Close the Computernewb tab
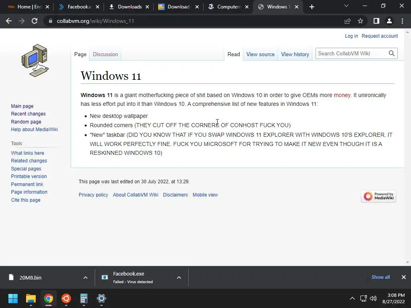This screenshot has height=308, width=411. click(x=247, y=7)
